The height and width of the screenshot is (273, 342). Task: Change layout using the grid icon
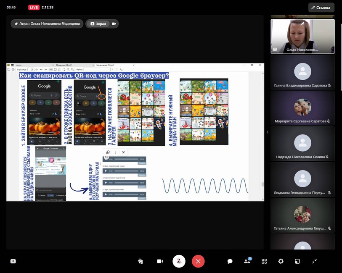264,261
